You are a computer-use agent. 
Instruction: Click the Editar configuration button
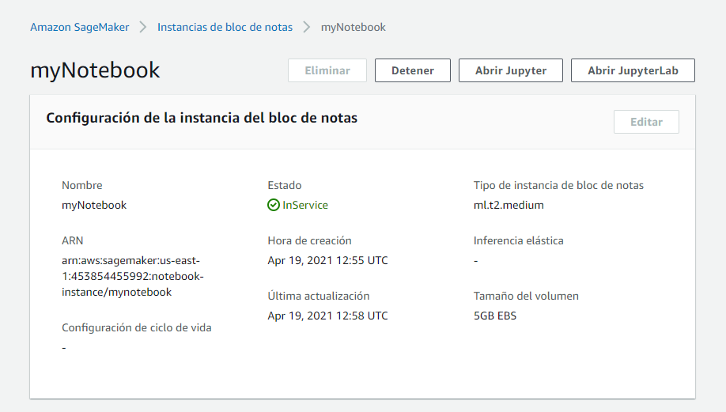pyautogui.click(x=646, y=122)
